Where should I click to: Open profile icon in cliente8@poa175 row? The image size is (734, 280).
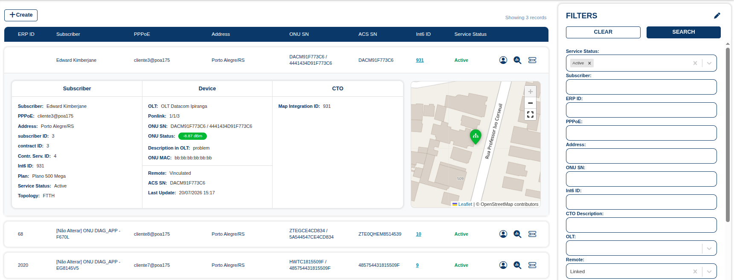pyautogui.click(x=503, y=234)
